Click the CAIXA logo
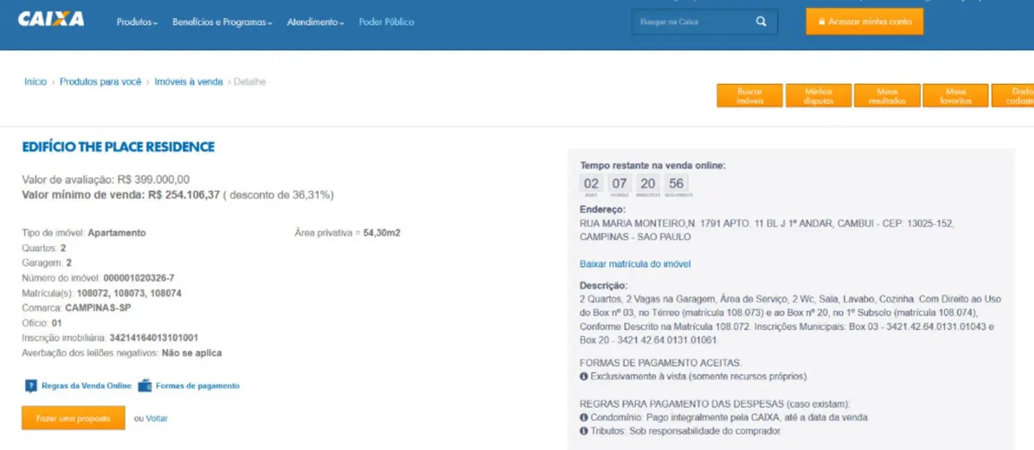The height and width of the screenshot is (450, 1034). click(51, 20)
